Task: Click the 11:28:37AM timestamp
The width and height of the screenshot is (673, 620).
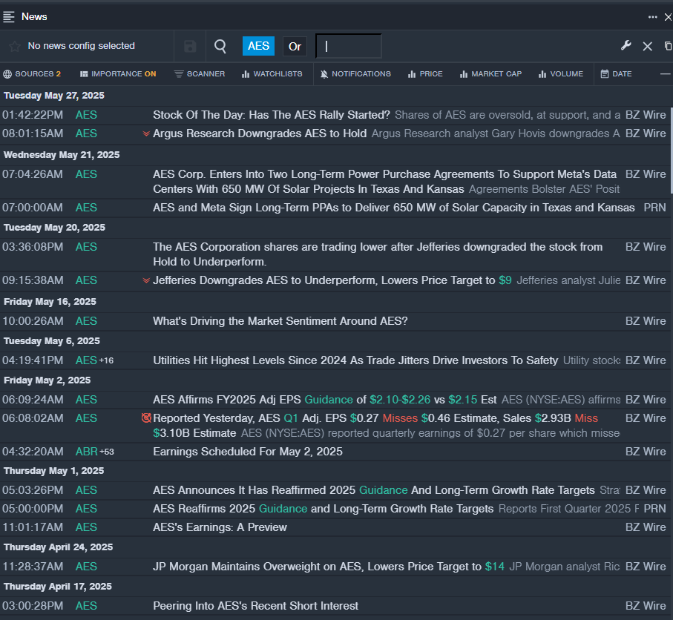Action: click(33, 567)
